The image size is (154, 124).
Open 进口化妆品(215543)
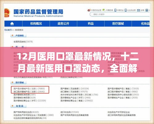[x=70, y=112]
